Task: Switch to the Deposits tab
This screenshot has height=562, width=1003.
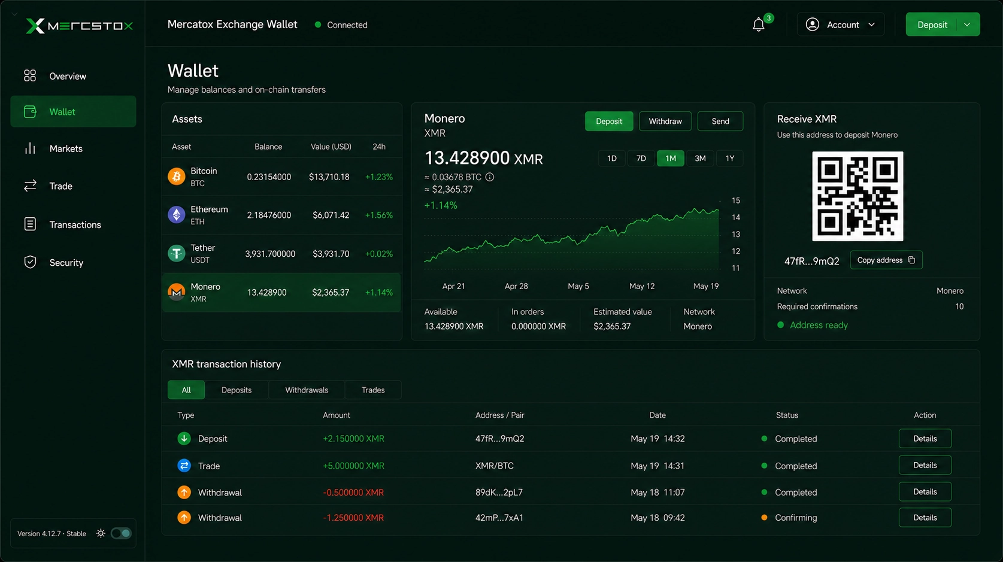Action: coord(237,390)
